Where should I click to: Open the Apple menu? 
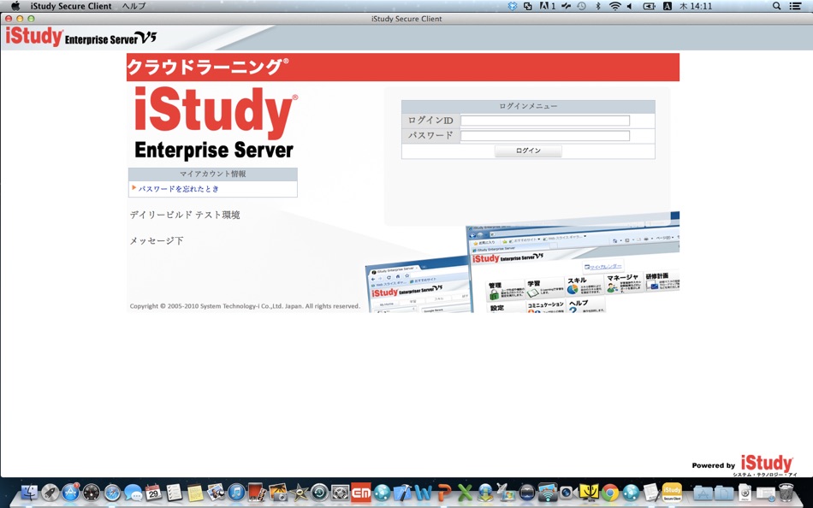[15, 6]
